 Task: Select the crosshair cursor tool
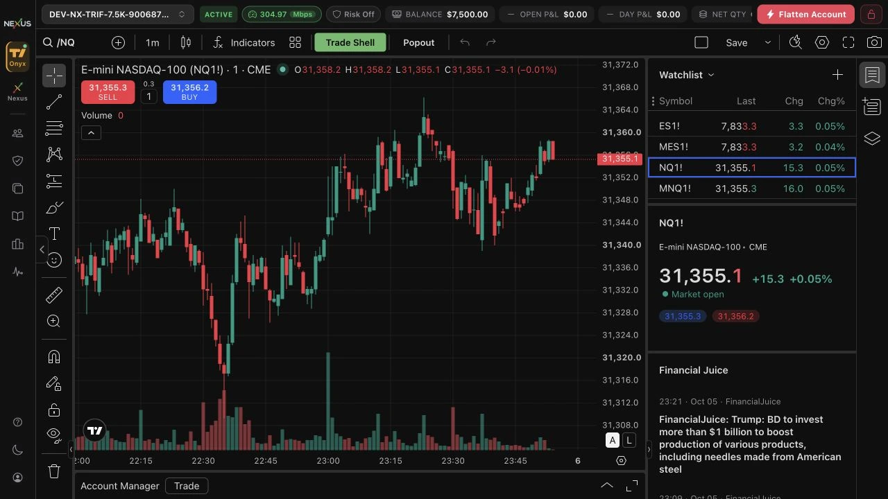[x=54, y=75]
